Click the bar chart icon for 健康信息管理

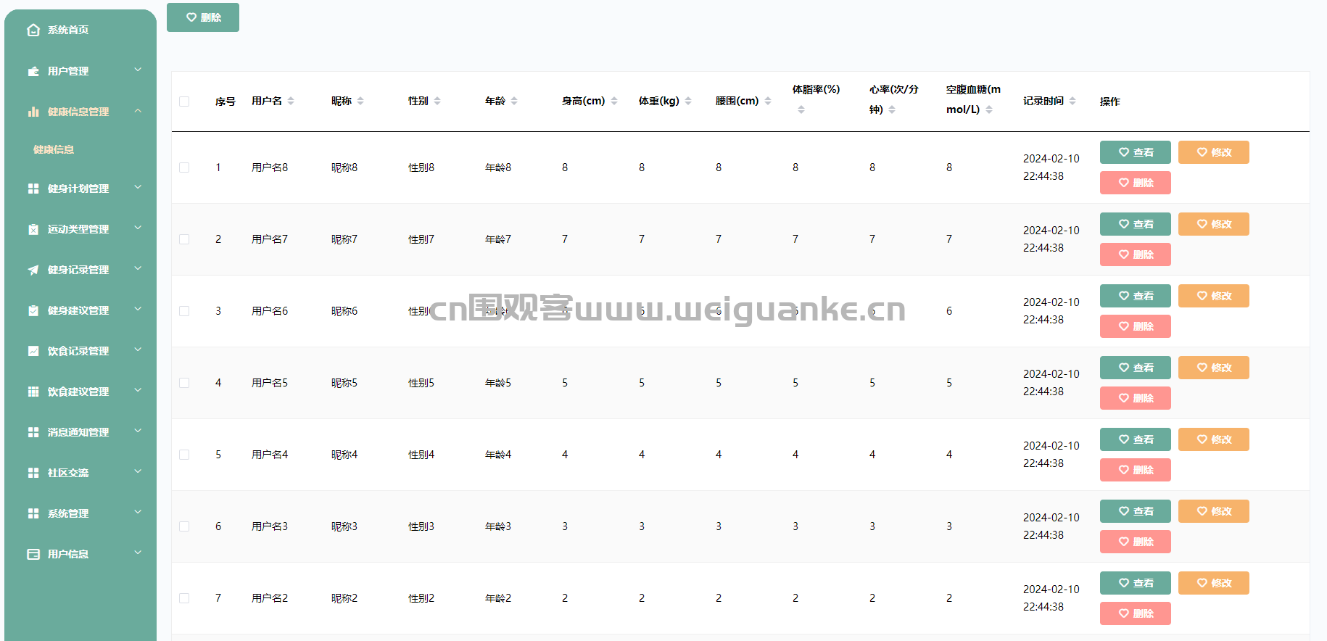[33, 112]
